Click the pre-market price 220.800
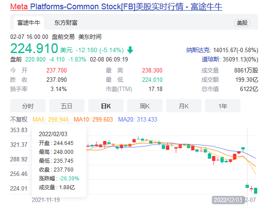267x206 pixels. [35, 60]
